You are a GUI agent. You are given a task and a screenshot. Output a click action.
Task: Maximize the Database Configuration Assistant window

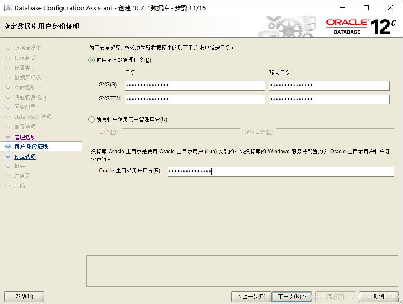(x=366, y=8)
